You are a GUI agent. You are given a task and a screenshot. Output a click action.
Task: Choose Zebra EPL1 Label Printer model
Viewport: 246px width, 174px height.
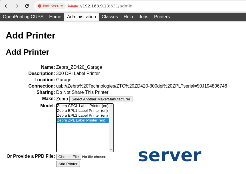[x=82, y=111]
